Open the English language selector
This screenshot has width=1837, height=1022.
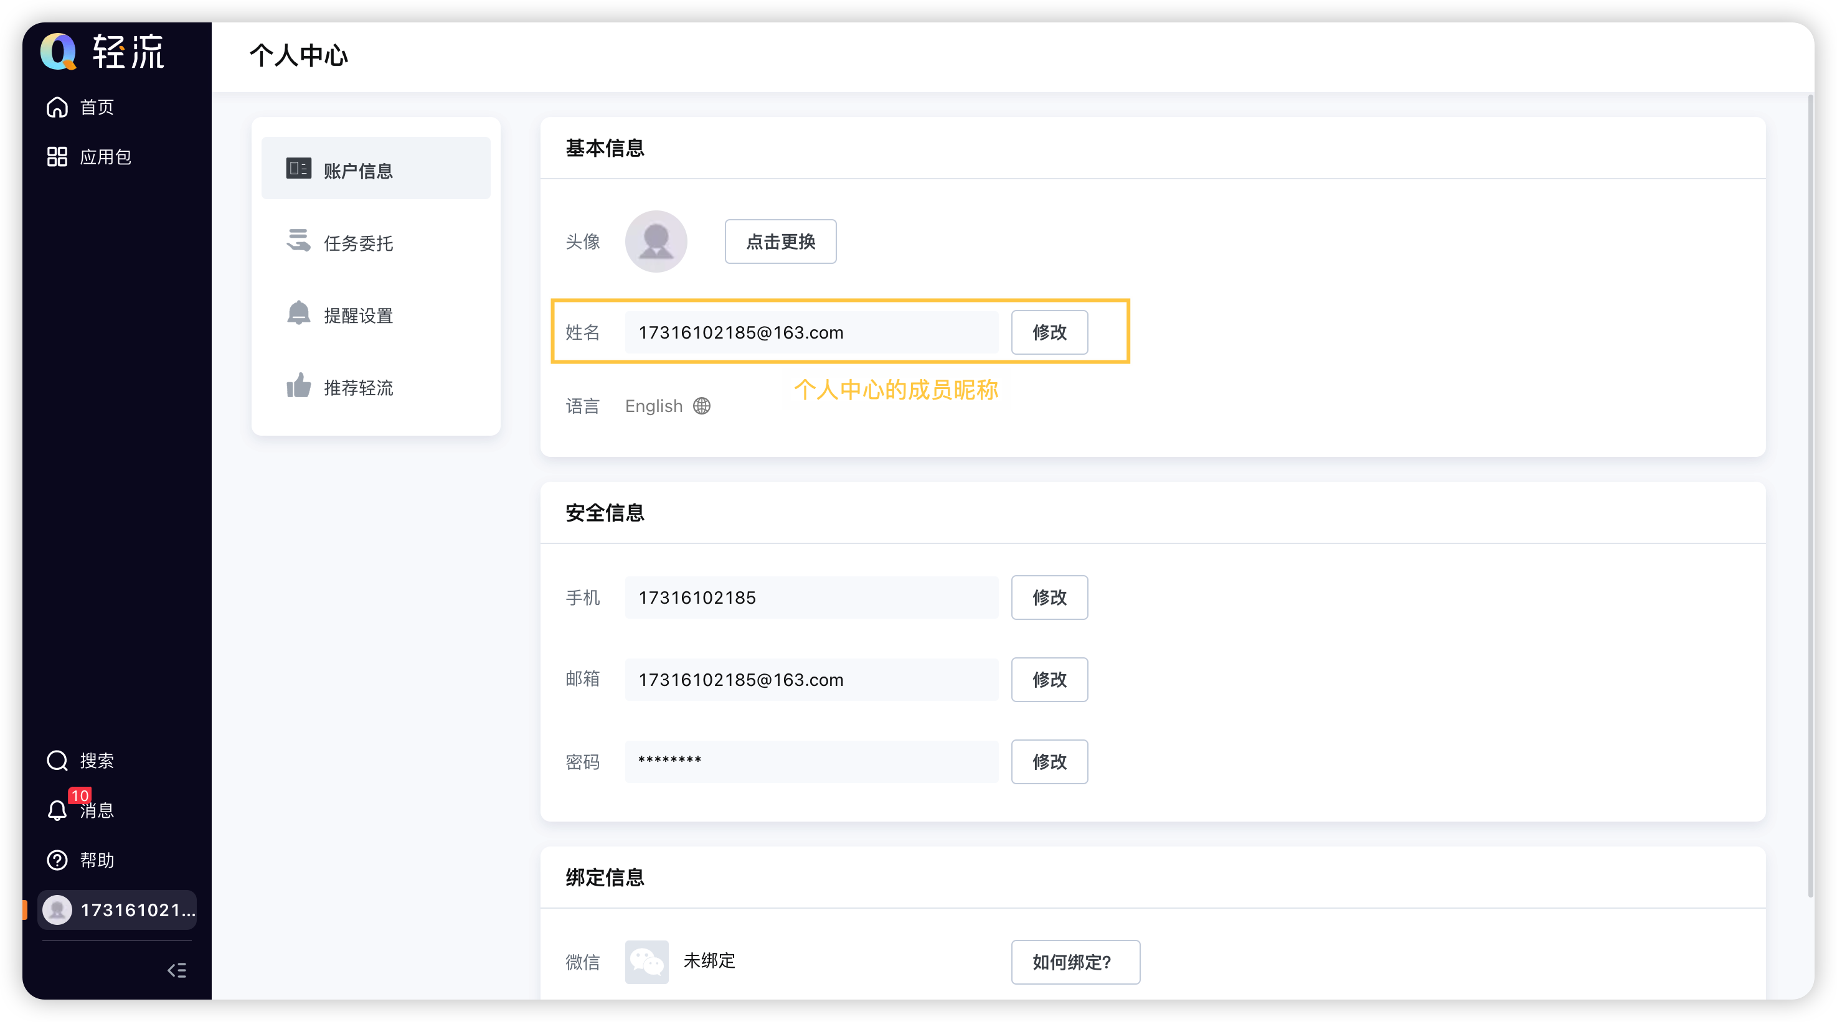[x=668, y=406]
